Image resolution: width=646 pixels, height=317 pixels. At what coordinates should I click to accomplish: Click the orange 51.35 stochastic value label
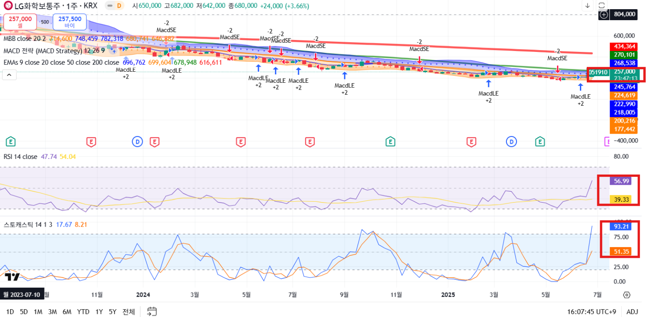pos(620,251)
